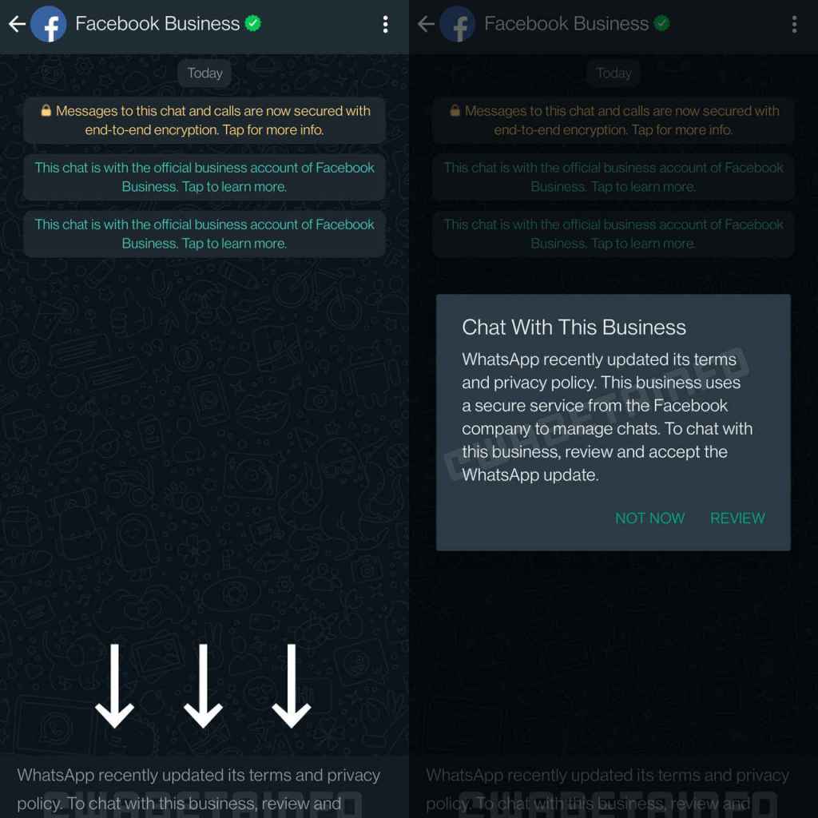This screenshot has width=818, height=818.
Task: Open three-dot overflow menu on right screen
Action: [794, 24]
